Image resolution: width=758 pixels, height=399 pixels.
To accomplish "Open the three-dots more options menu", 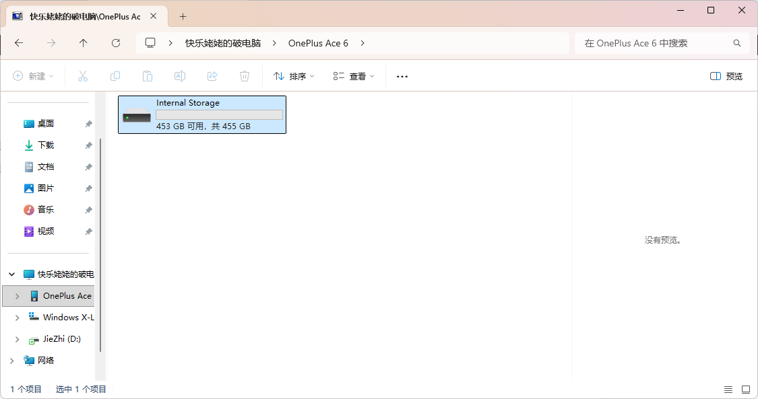I will 402,76.
